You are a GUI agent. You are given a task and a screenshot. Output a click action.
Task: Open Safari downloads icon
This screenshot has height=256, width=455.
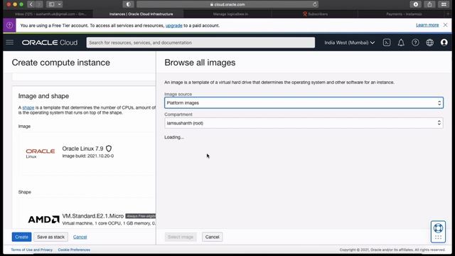(415, 4)
